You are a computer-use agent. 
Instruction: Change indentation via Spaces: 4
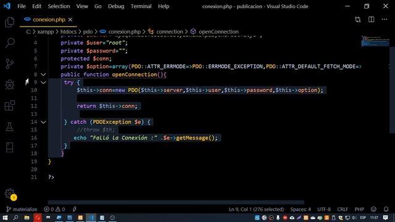pos(301,209)
